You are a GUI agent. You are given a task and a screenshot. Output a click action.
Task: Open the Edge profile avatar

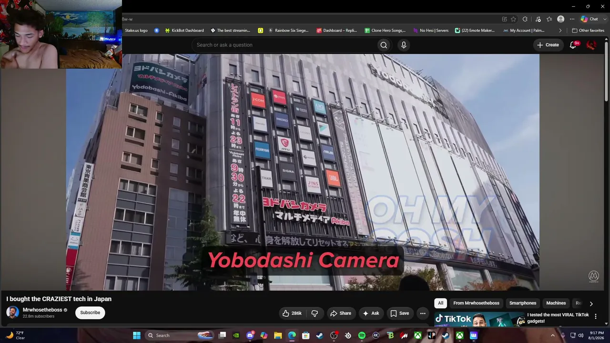[560, 19]
